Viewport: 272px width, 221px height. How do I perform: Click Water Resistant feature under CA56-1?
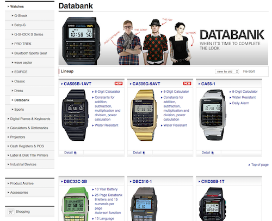pos(244,97)
